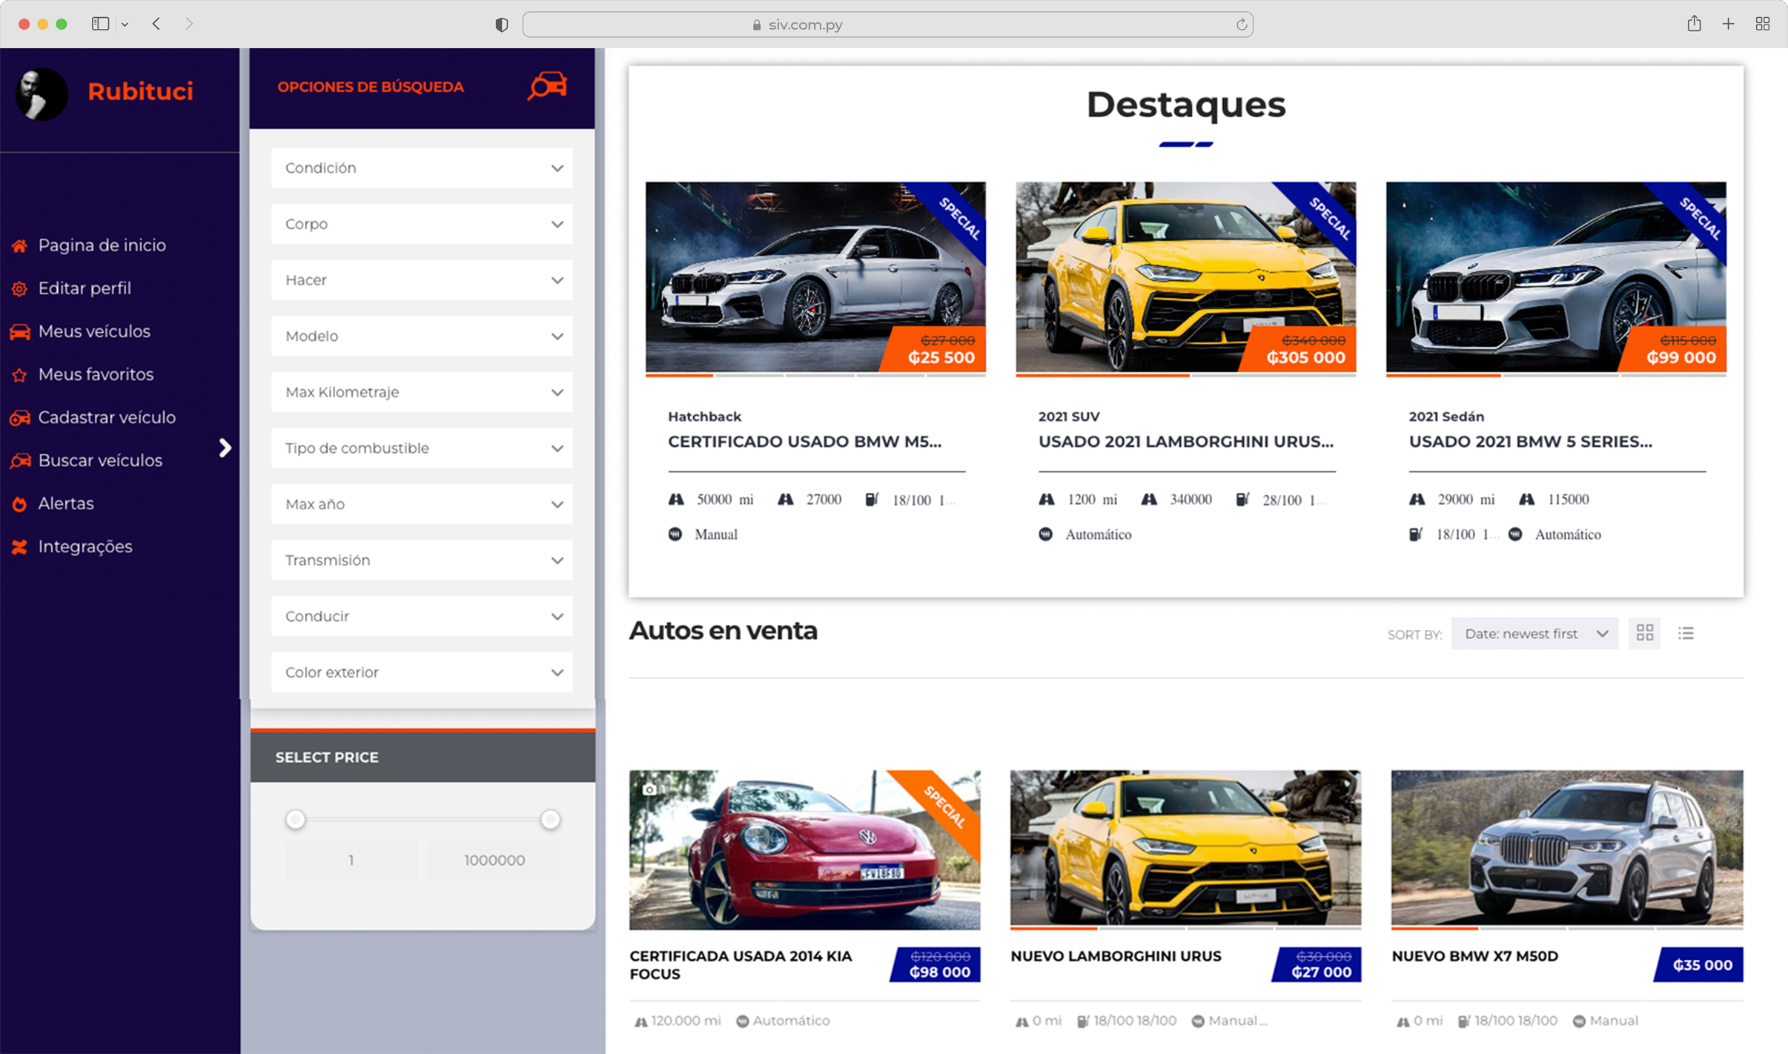Click the BMW X7 M50D photo
This screenshot has width=1788, height=1054.
1567,848
